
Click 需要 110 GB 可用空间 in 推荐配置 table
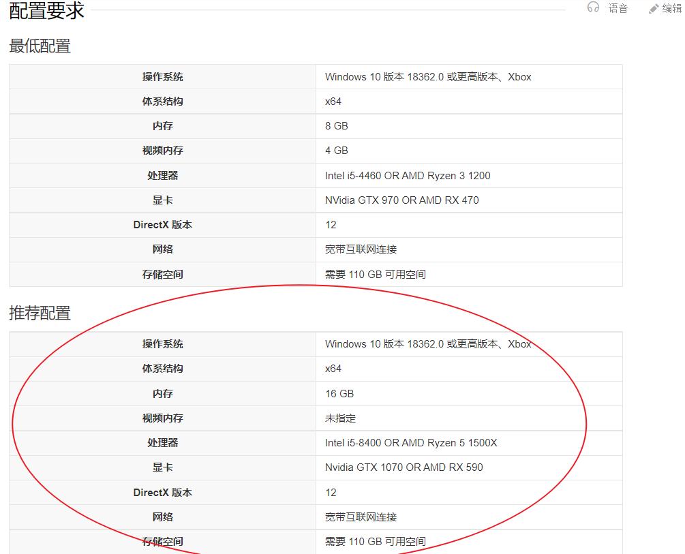point(376,541)
